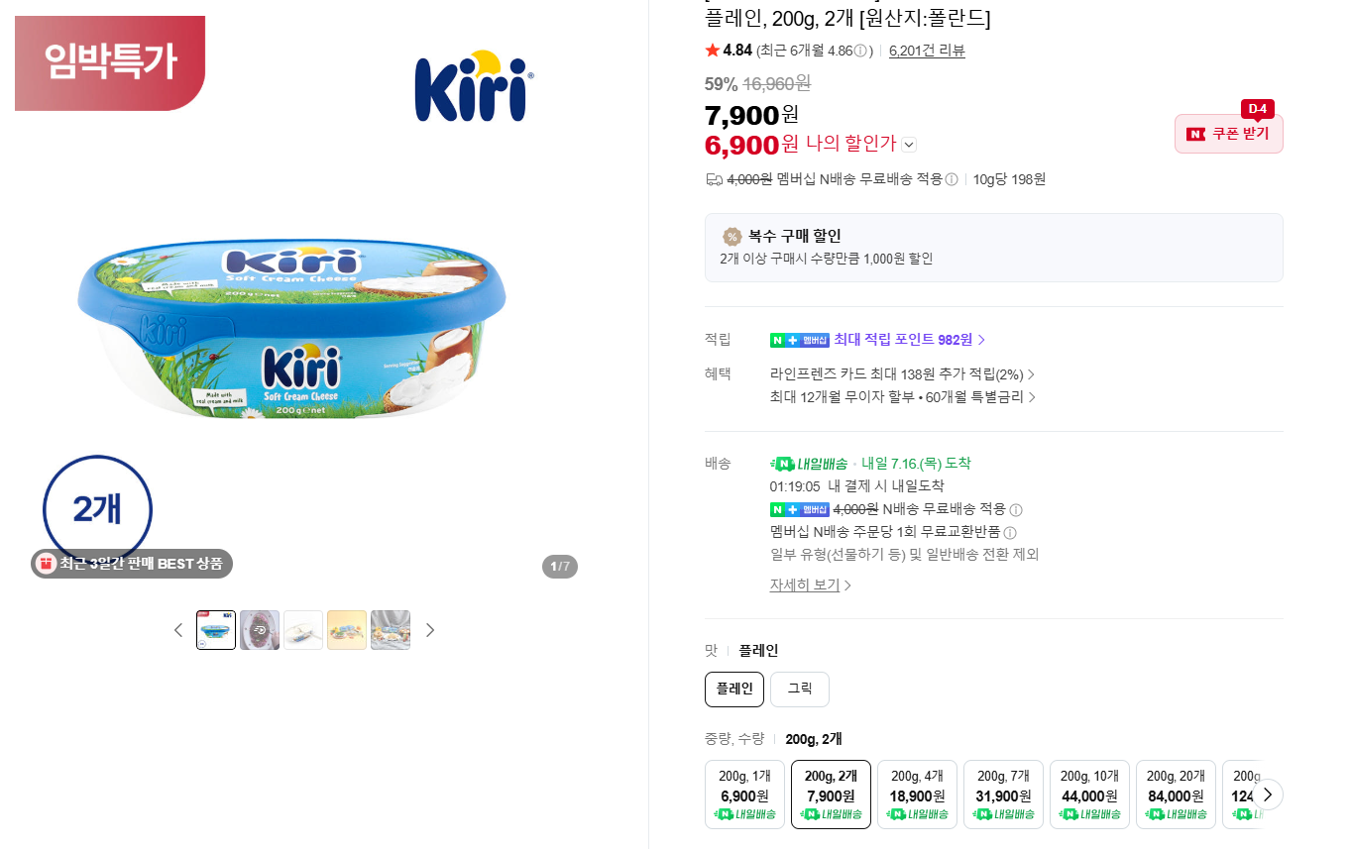Expand 나의 할인가 price details

[x=909, y=145]
